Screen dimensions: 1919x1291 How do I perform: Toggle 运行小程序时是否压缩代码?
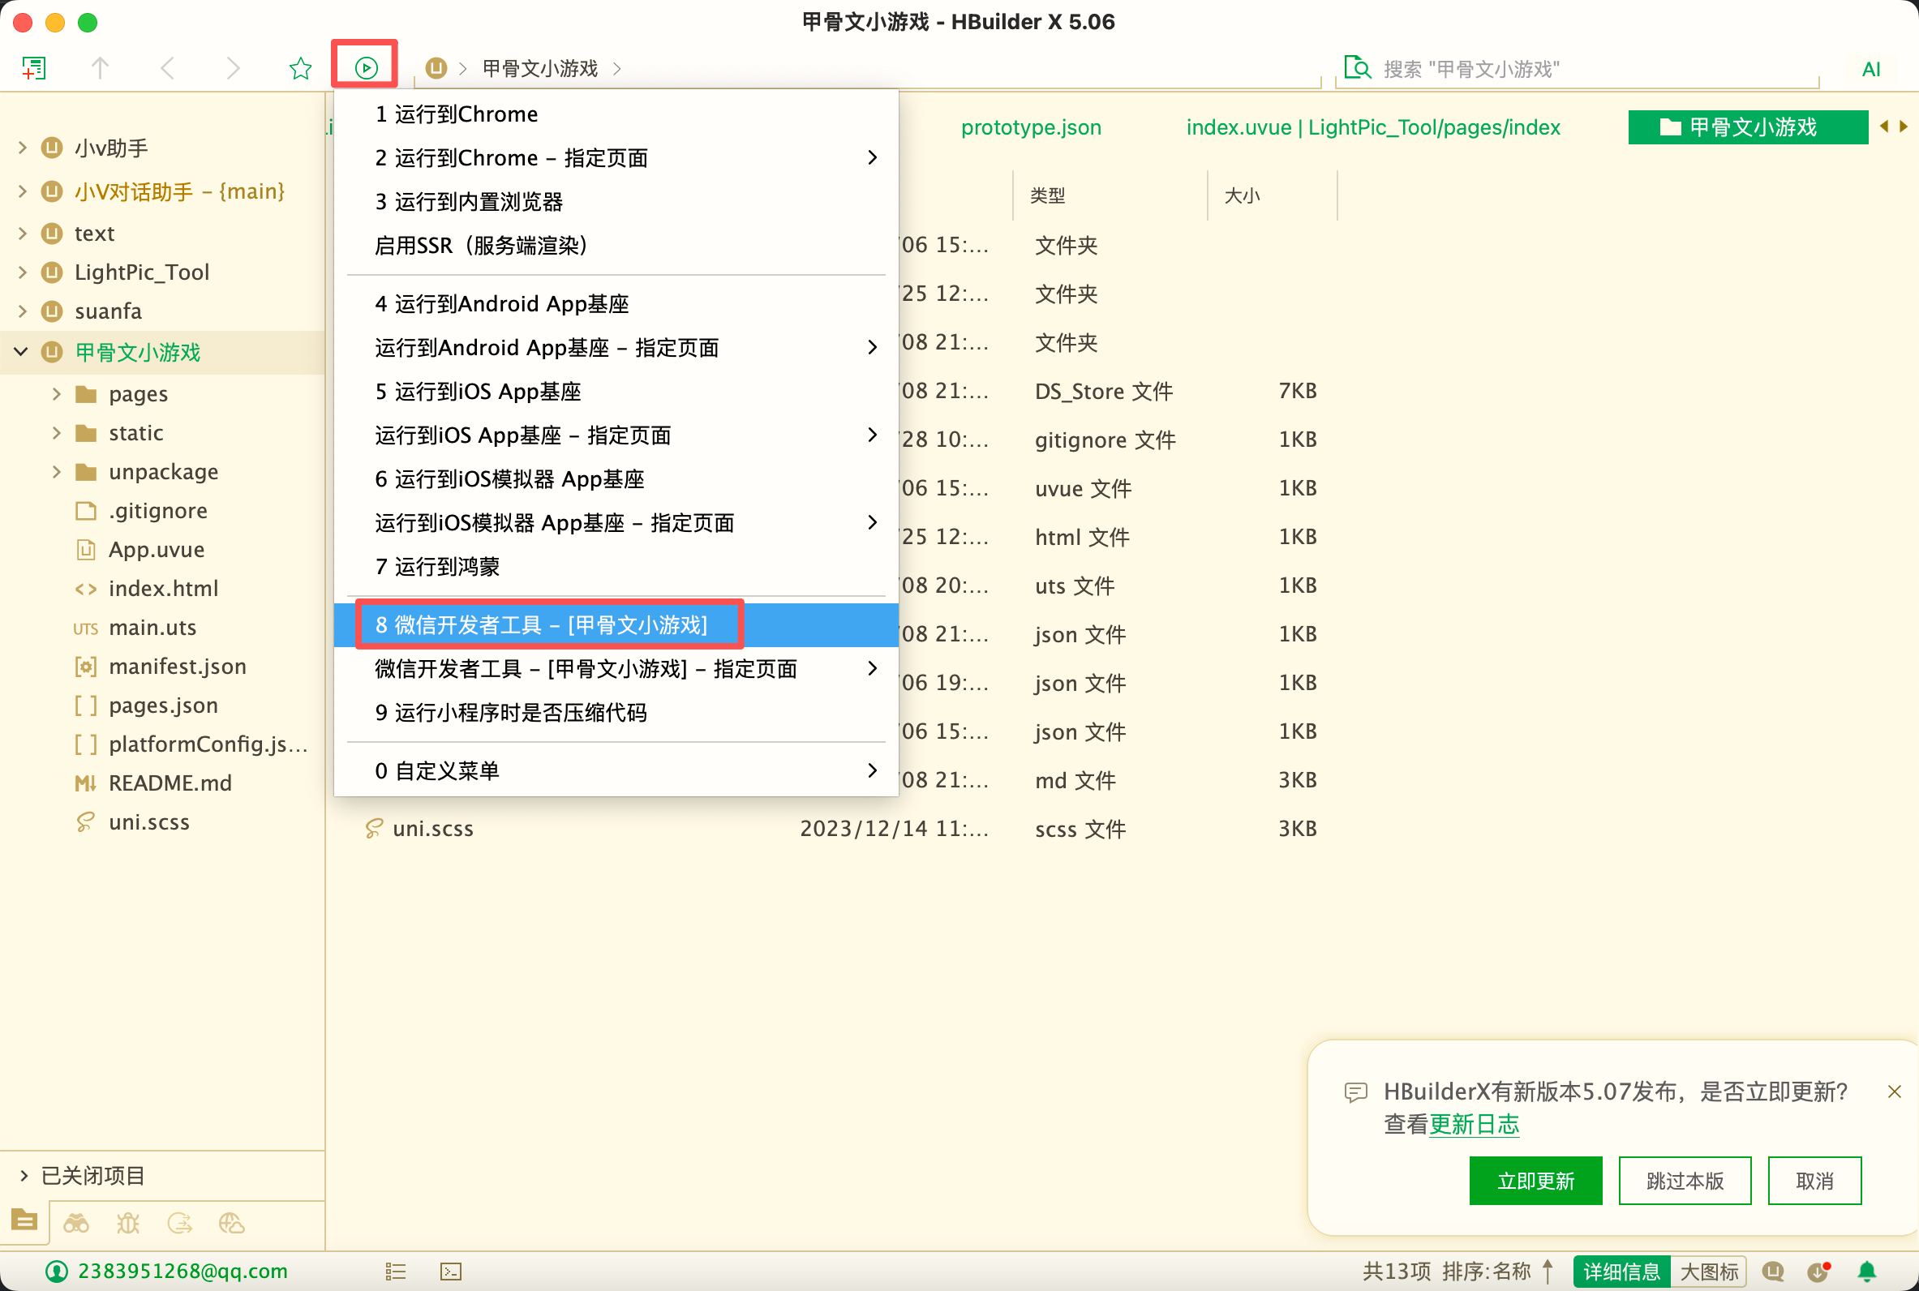616,712
